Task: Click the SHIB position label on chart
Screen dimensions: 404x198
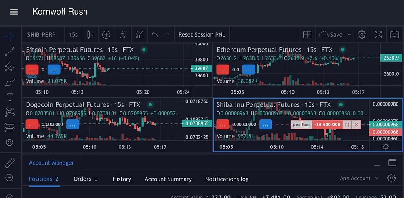Action: point(301,125)
